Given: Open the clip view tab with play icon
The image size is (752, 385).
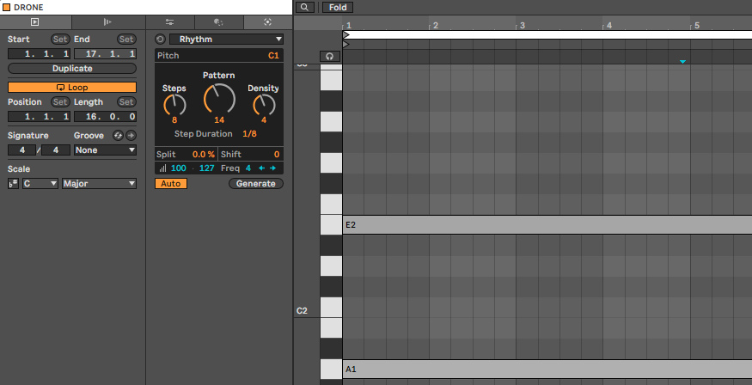Looking at the screenshot, I should (36, 22).
